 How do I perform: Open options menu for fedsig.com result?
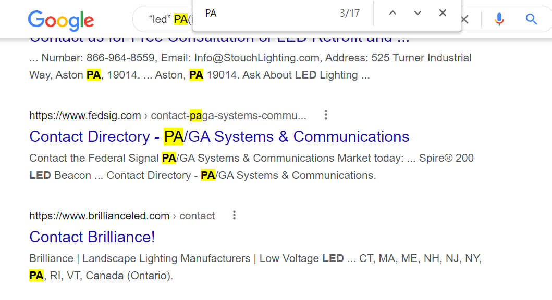(326, 115)
